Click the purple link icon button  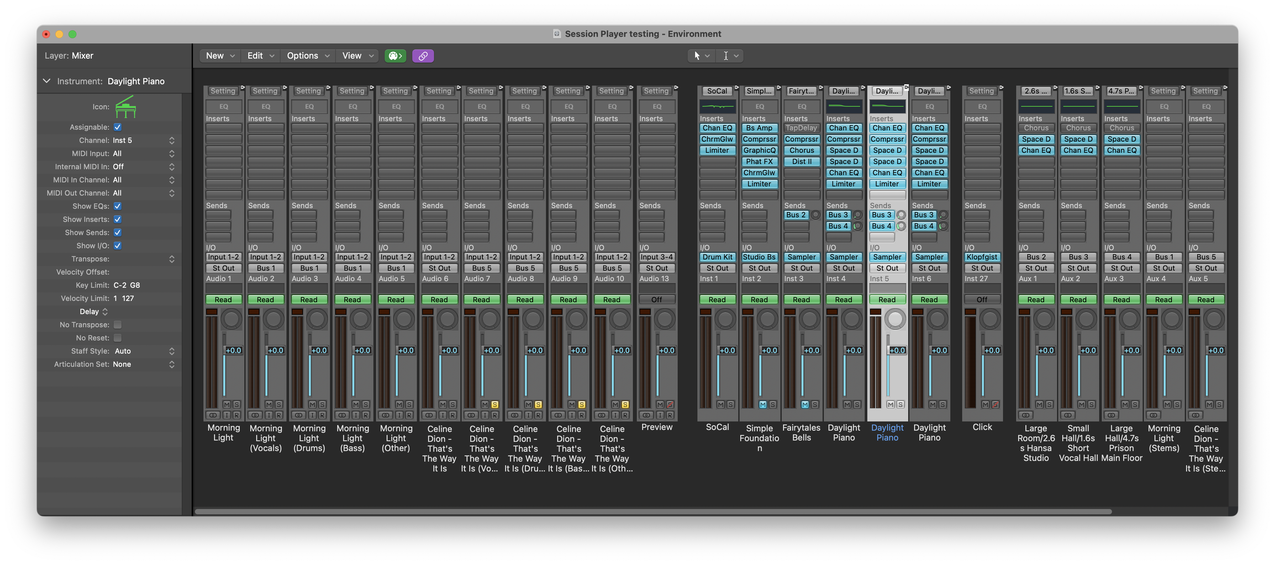tap(423, 56)
